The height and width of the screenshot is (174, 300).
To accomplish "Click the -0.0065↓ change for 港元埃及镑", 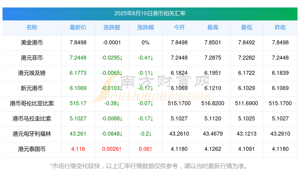I will (x=112, y=73).
